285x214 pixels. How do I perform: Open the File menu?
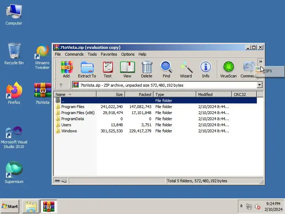pos(58,54)
